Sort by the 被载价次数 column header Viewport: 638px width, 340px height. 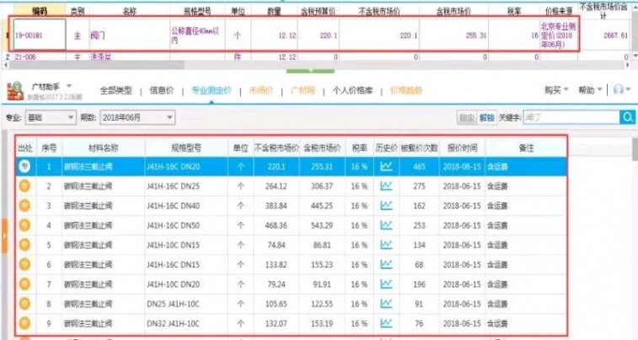tap(419, 148)
